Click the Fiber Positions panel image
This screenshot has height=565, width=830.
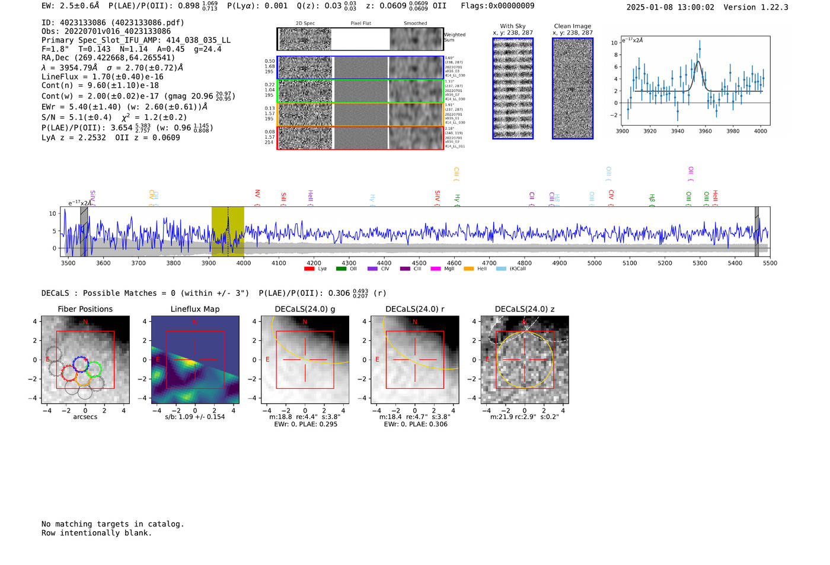(x=85, y=359)
